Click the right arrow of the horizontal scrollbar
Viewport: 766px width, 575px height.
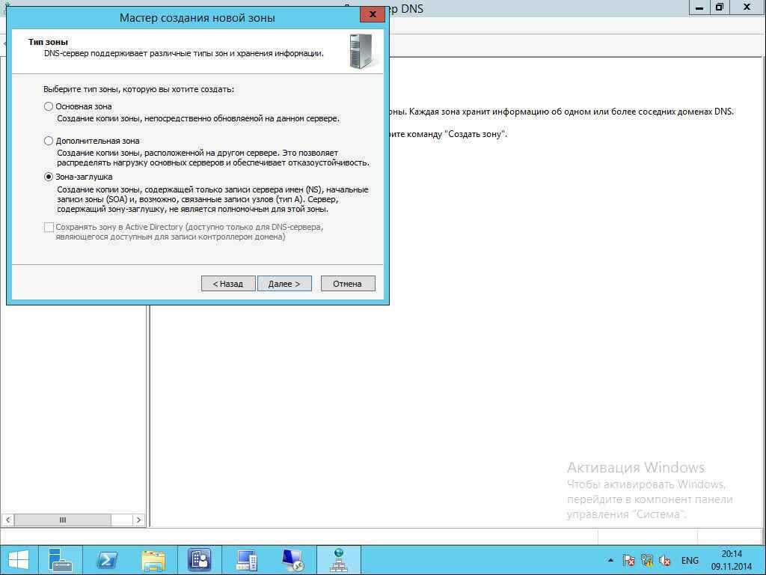click(x=138, y=520)
